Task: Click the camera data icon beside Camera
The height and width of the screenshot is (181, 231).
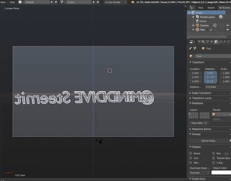Action: 214,25
